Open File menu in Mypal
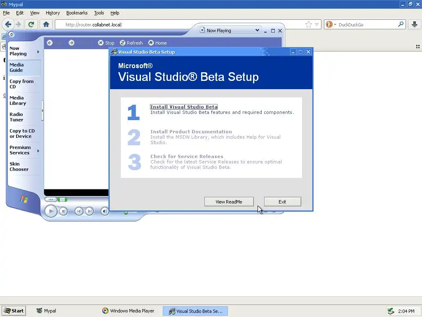 point(6,13)
